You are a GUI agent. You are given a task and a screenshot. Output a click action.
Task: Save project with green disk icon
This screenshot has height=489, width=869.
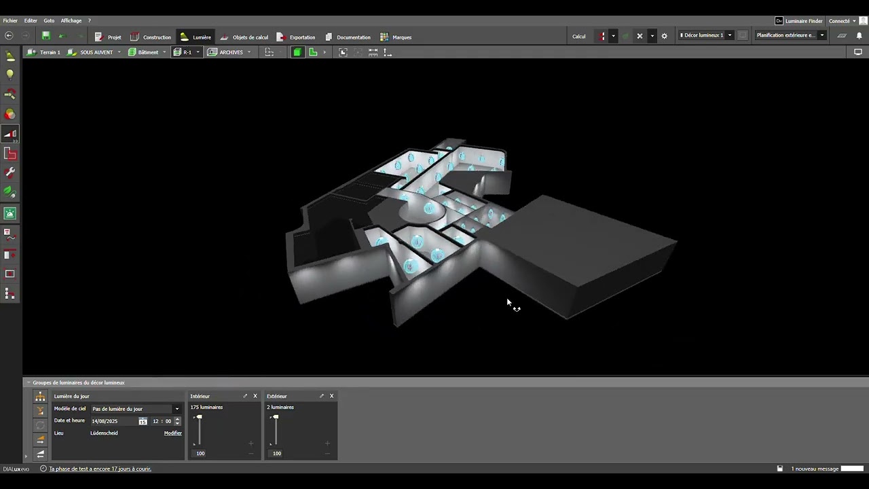[x=46, y=36]
